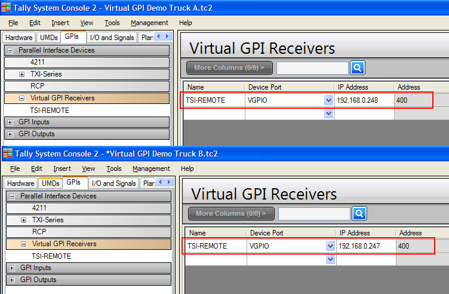Screen dimensions: 449x294
Task: Collapse Parallel Interface Devices in Truck B
Action: (x=12, y=196)
